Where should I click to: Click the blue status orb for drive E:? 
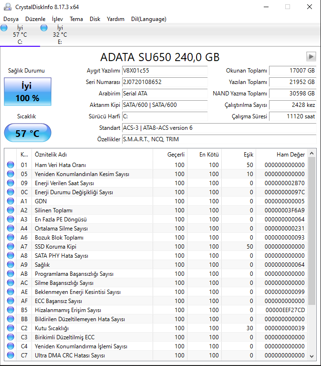point(44,28)
